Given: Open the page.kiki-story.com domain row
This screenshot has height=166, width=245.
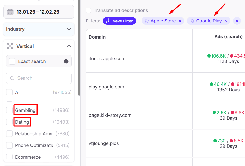Looking at the screenshot, I should (x=110, y=115).
